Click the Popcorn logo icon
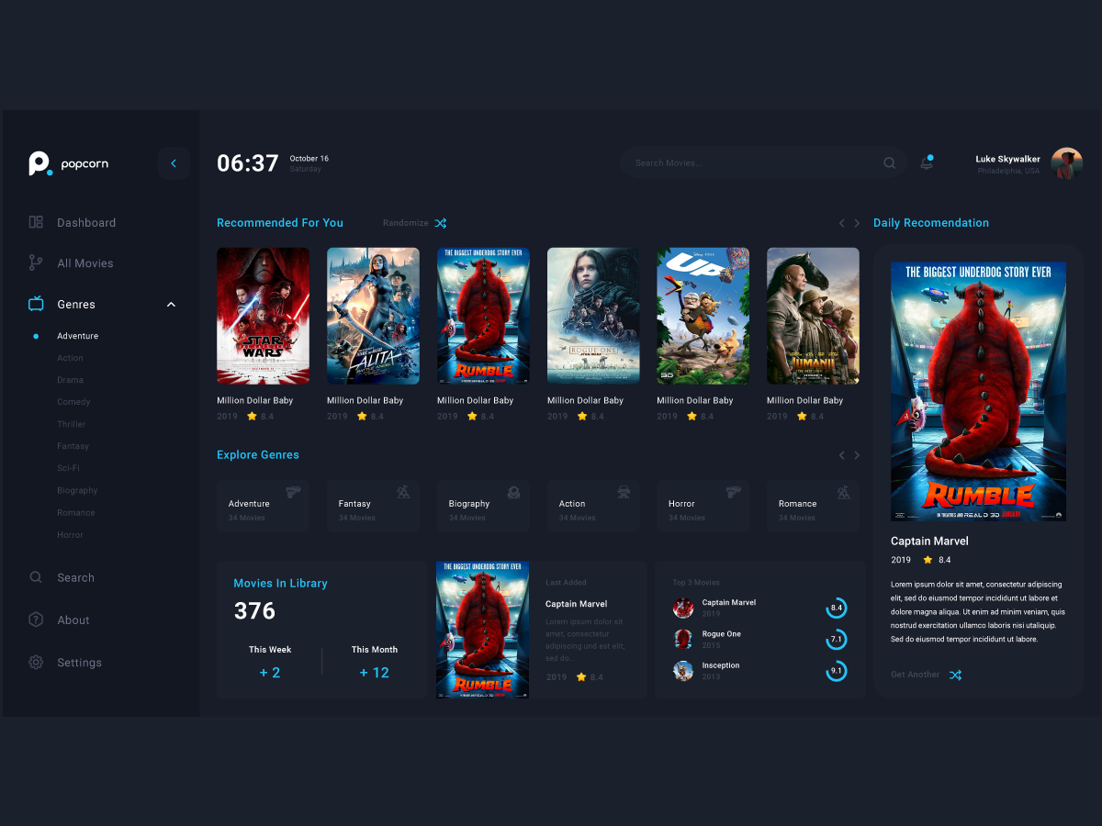The image size is (1102, 826). (x=40, y=163)
